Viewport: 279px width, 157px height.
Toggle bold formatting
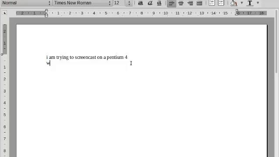(140, 3)
